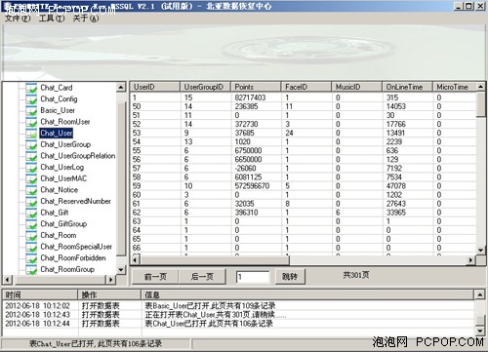Go to next page with 后一页
This screenshot has height=352, width=488.
pyautogui.click(x=202, y=277)
